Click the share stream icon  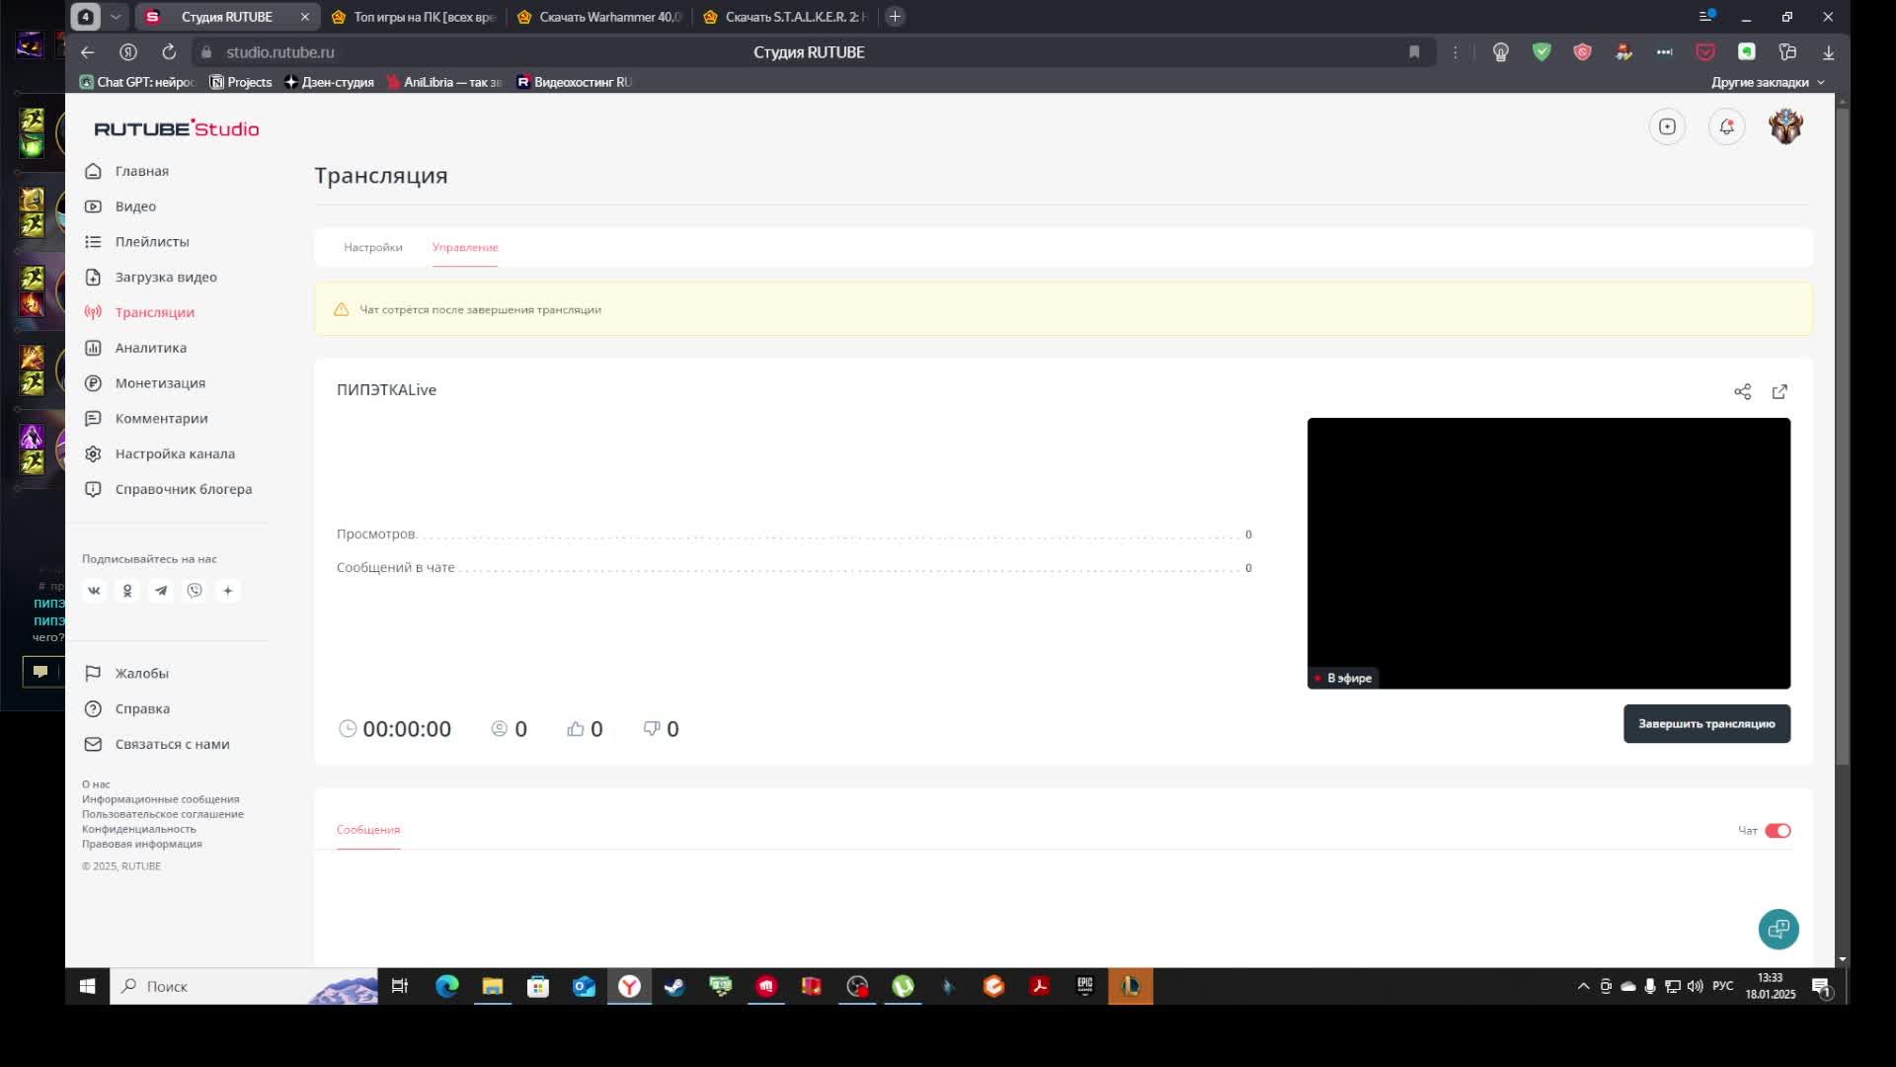point(1743,392)
